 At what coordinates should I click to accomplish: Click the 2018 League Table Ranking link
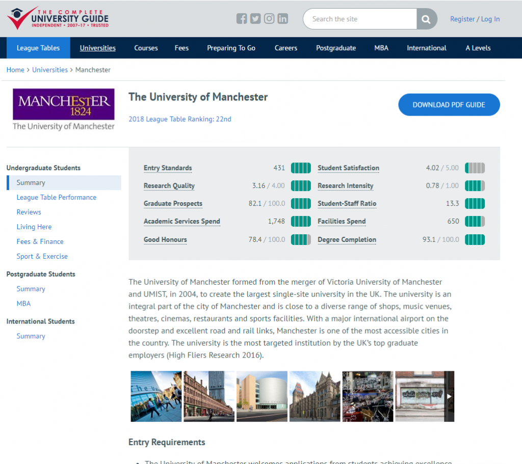click(180, 119)
